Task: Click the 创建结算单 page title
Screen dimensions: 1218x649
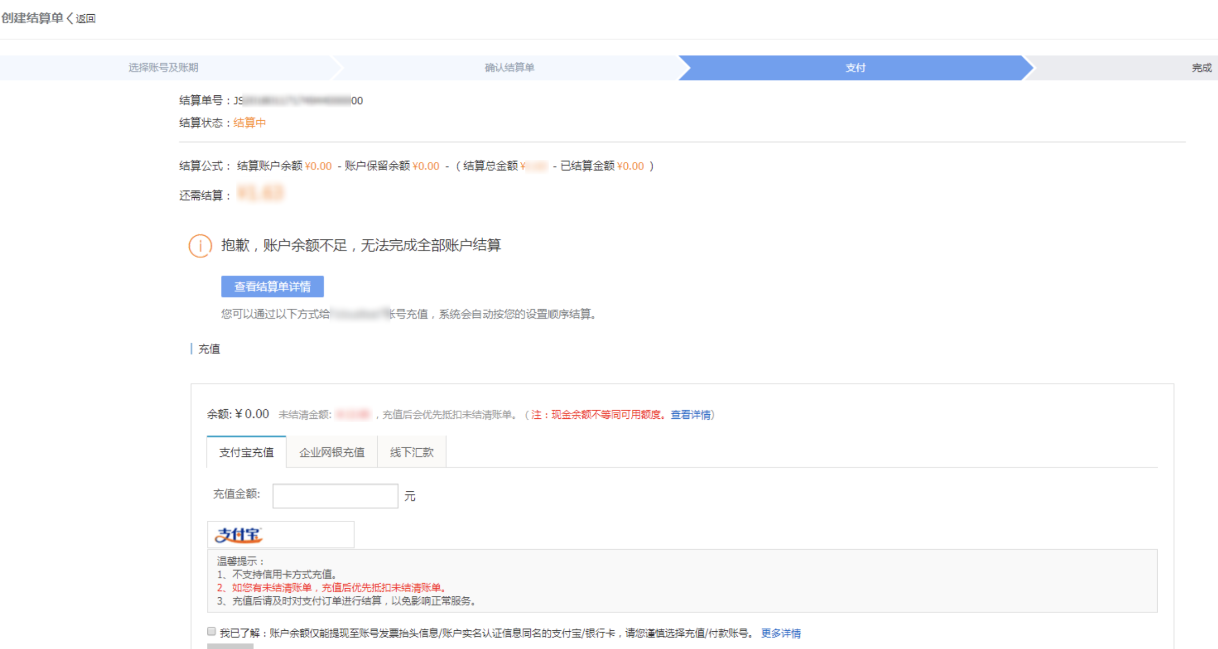Action: pos(32,18)
